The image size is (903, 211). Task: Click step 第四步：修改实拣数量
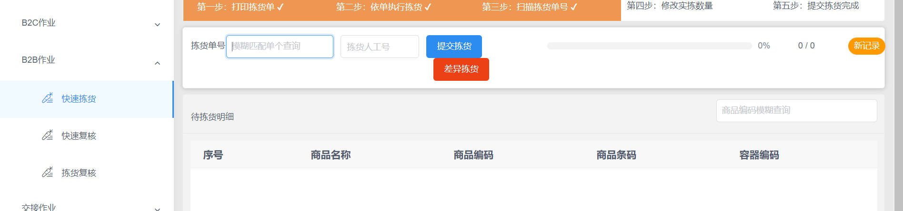click(x=670, y=6)
